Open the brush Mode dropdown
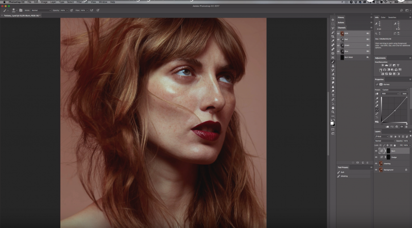 click(41, 10)
